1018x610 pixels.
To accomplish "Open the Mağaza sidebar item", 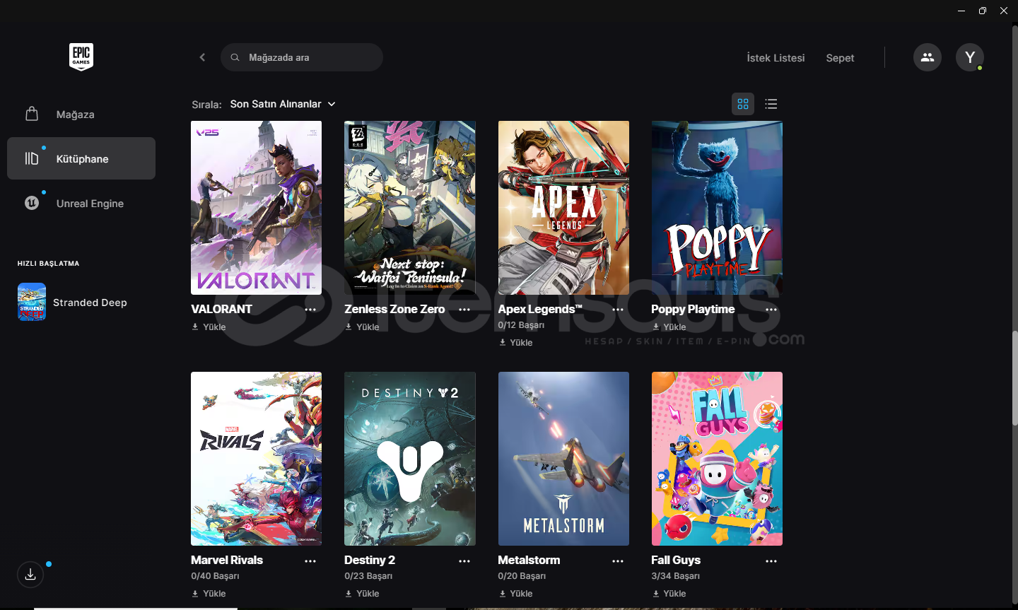I will [81, 114].
